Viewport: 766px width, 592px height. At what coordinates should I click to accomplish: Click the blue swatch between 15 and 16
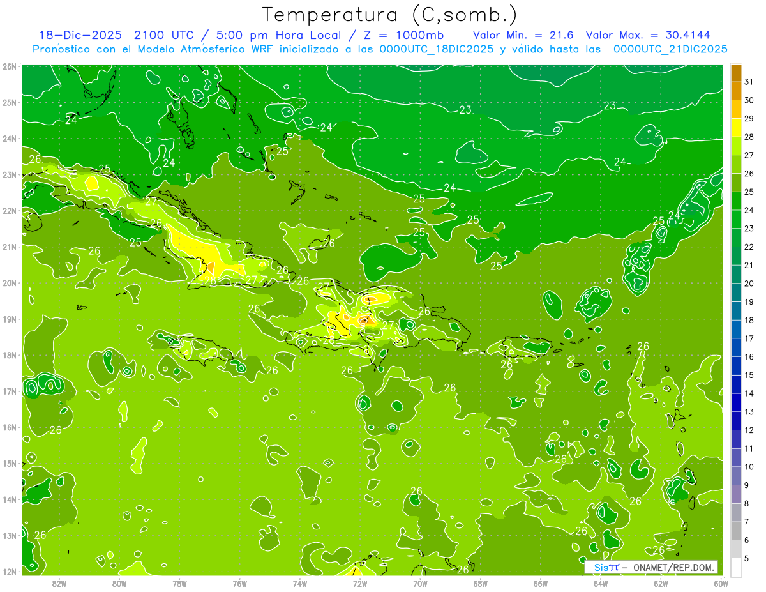[736, 366]
